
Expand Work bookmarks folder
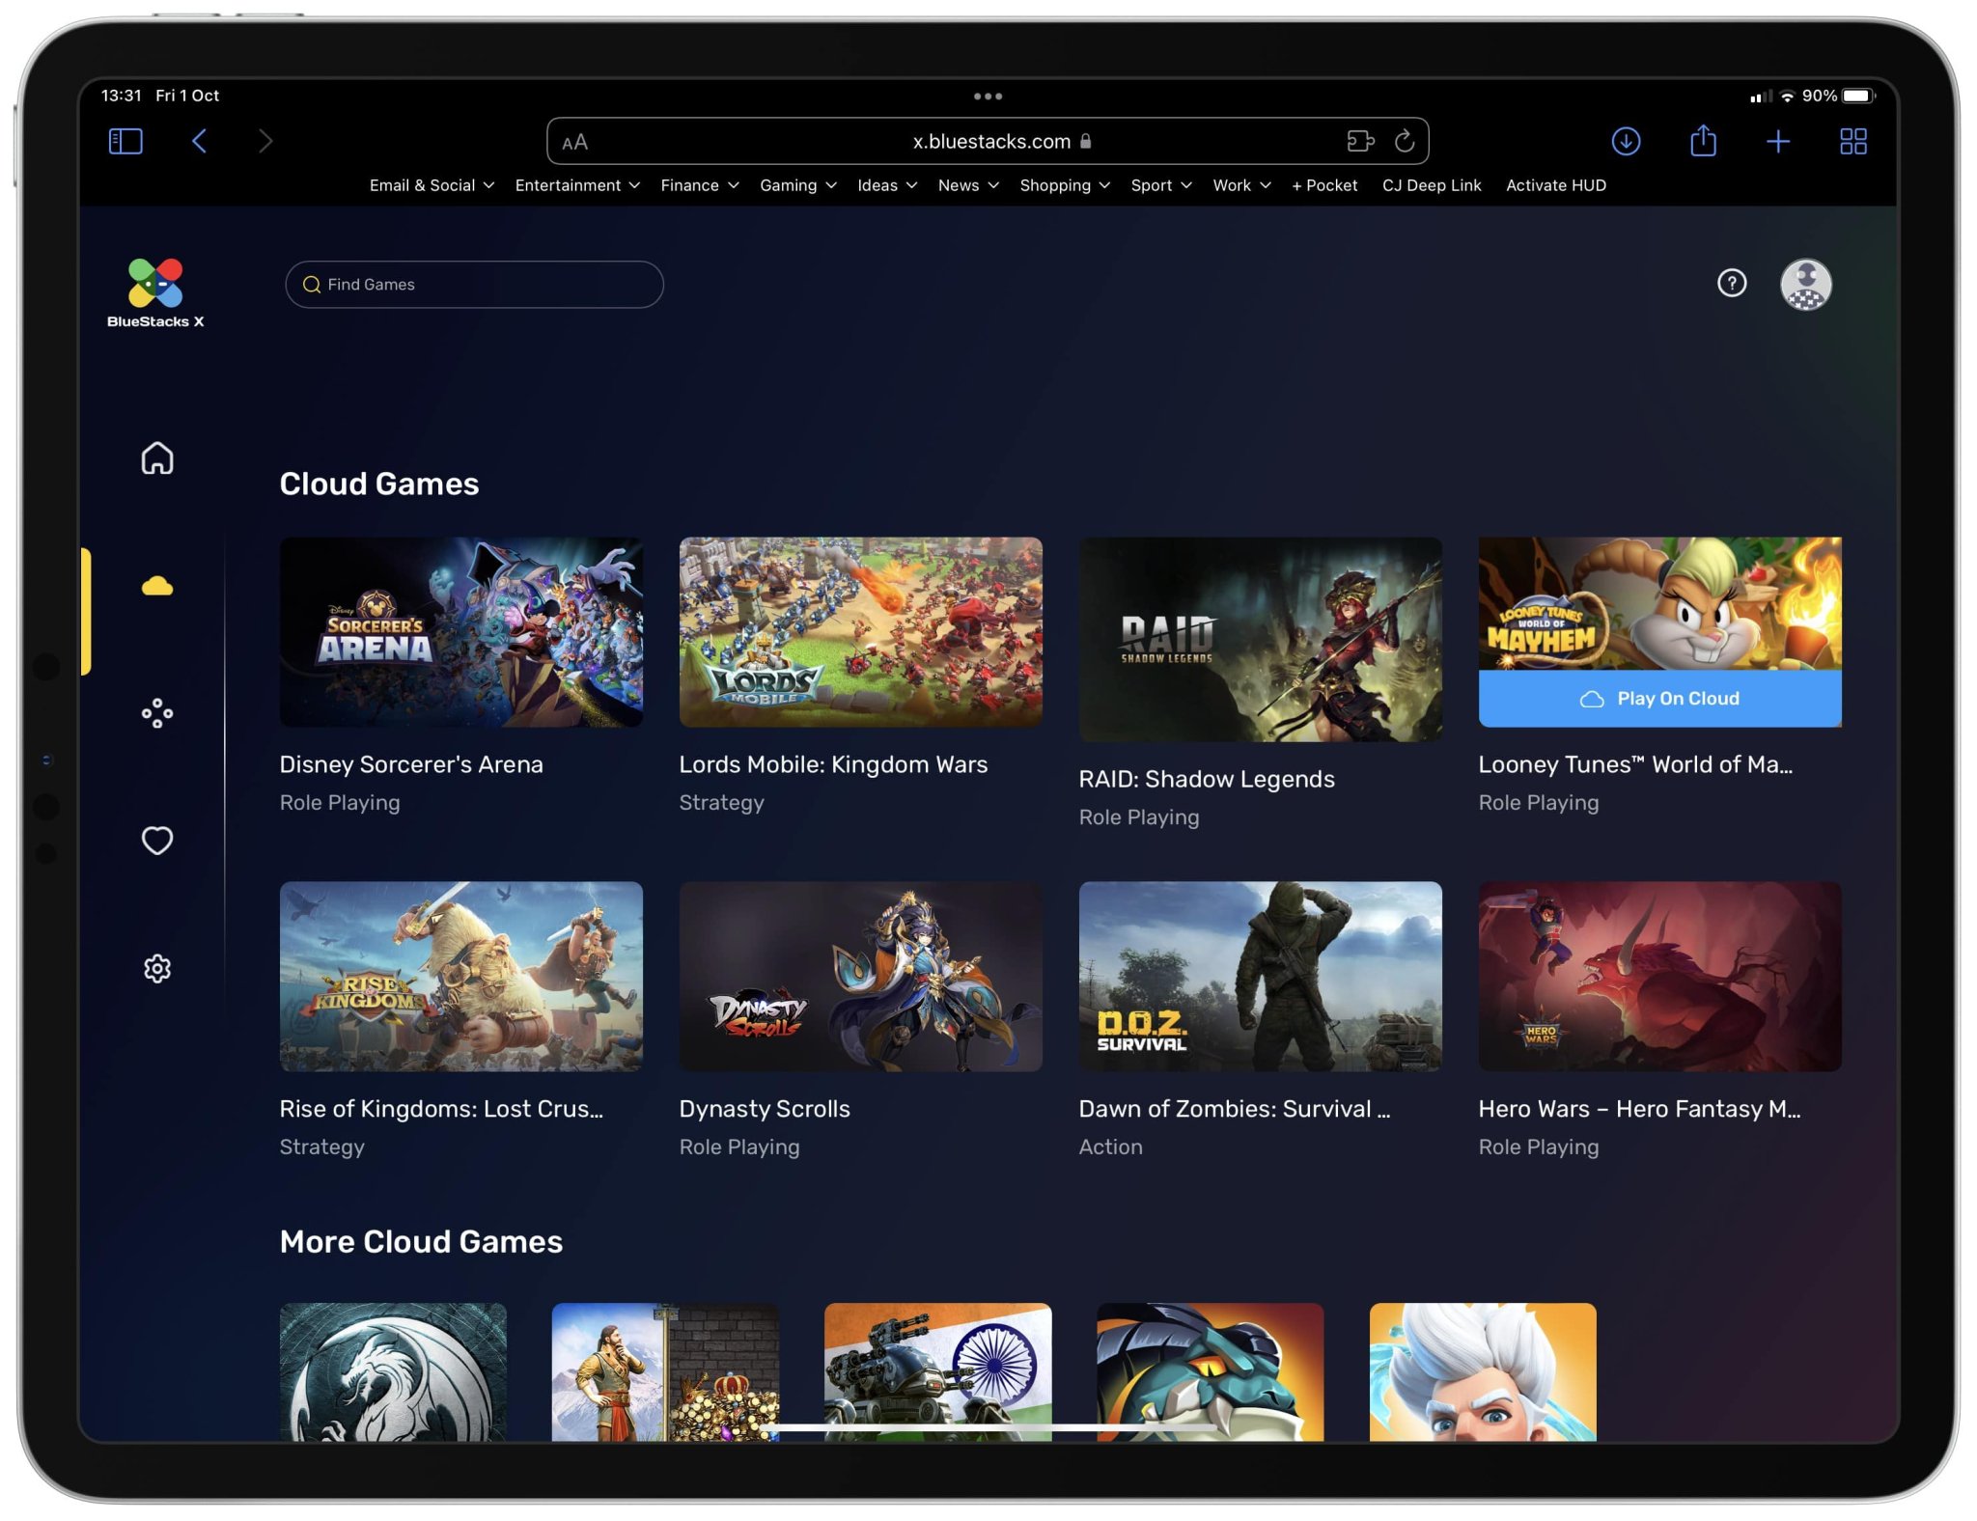[1241, 185]
